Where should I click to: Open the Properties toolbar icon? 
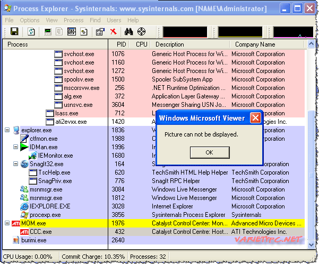click(100, 32)
